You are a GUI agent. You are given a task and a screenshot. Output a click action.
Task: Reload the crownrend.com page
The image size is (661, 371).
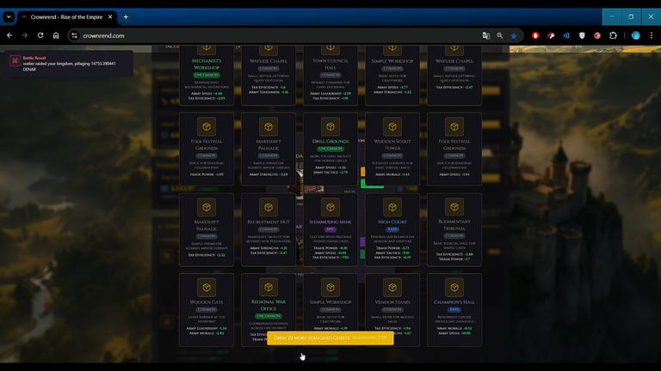coord(40,36)
